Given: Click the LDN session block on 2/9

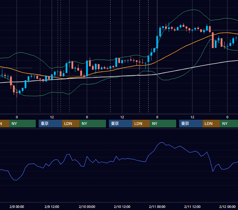Looking at the screenshot, I should [71, 124].
